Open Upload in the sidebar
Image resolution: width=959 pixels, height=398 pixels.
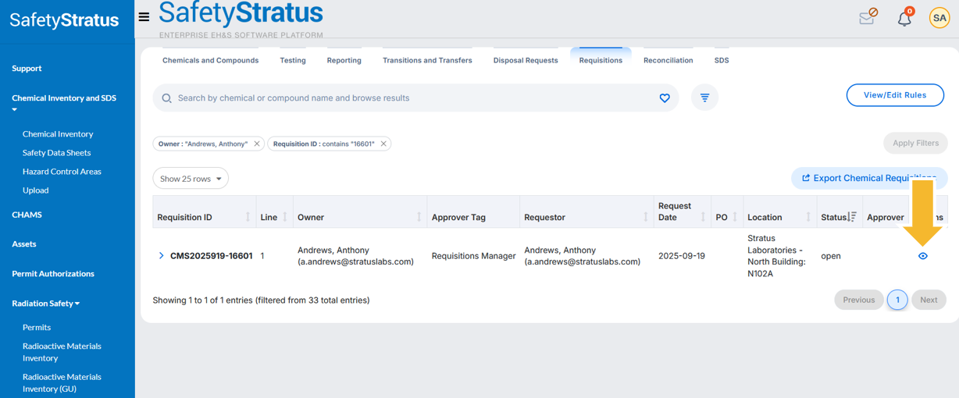coord(35,190)
